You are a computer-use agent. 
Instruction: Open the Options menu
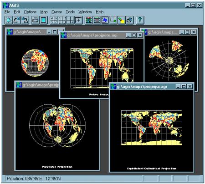coord(30,12)
